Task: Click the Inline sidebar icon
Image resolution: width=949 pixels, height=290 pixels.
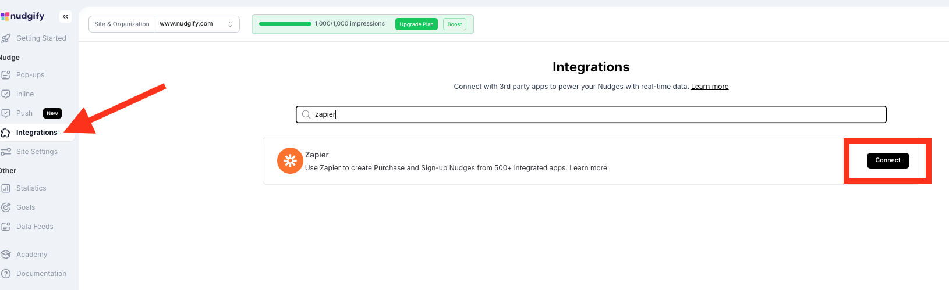Action: (x=6, y=94)
